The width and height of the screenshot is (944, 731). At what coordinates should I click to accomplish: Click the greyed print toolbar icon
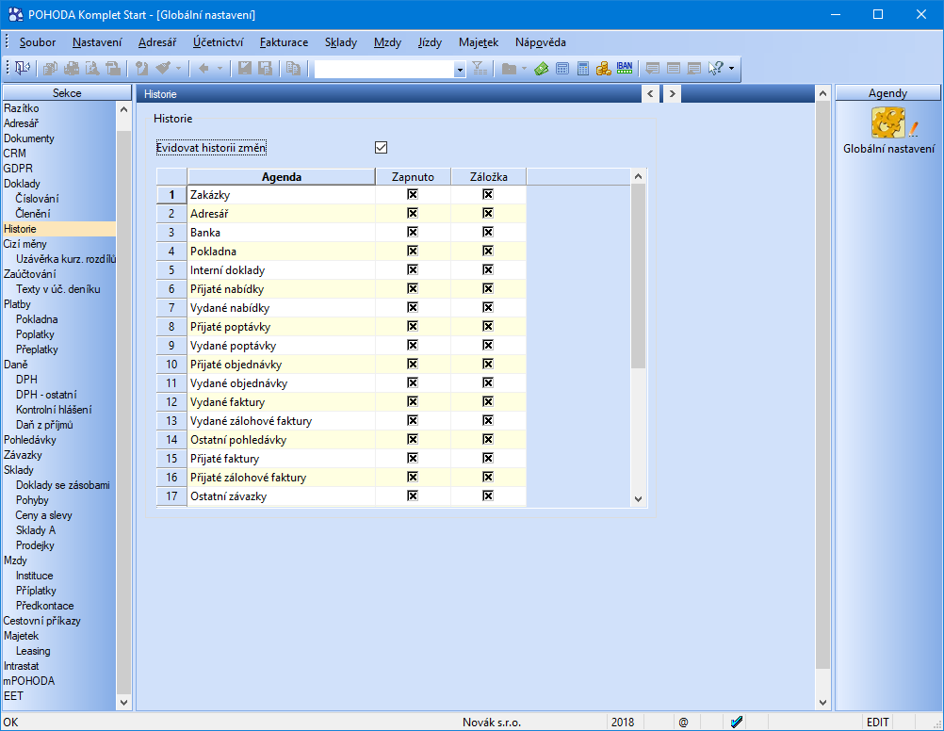coord(72,68)
